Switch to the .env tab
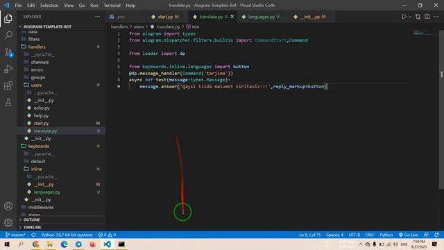 (121, 17)
